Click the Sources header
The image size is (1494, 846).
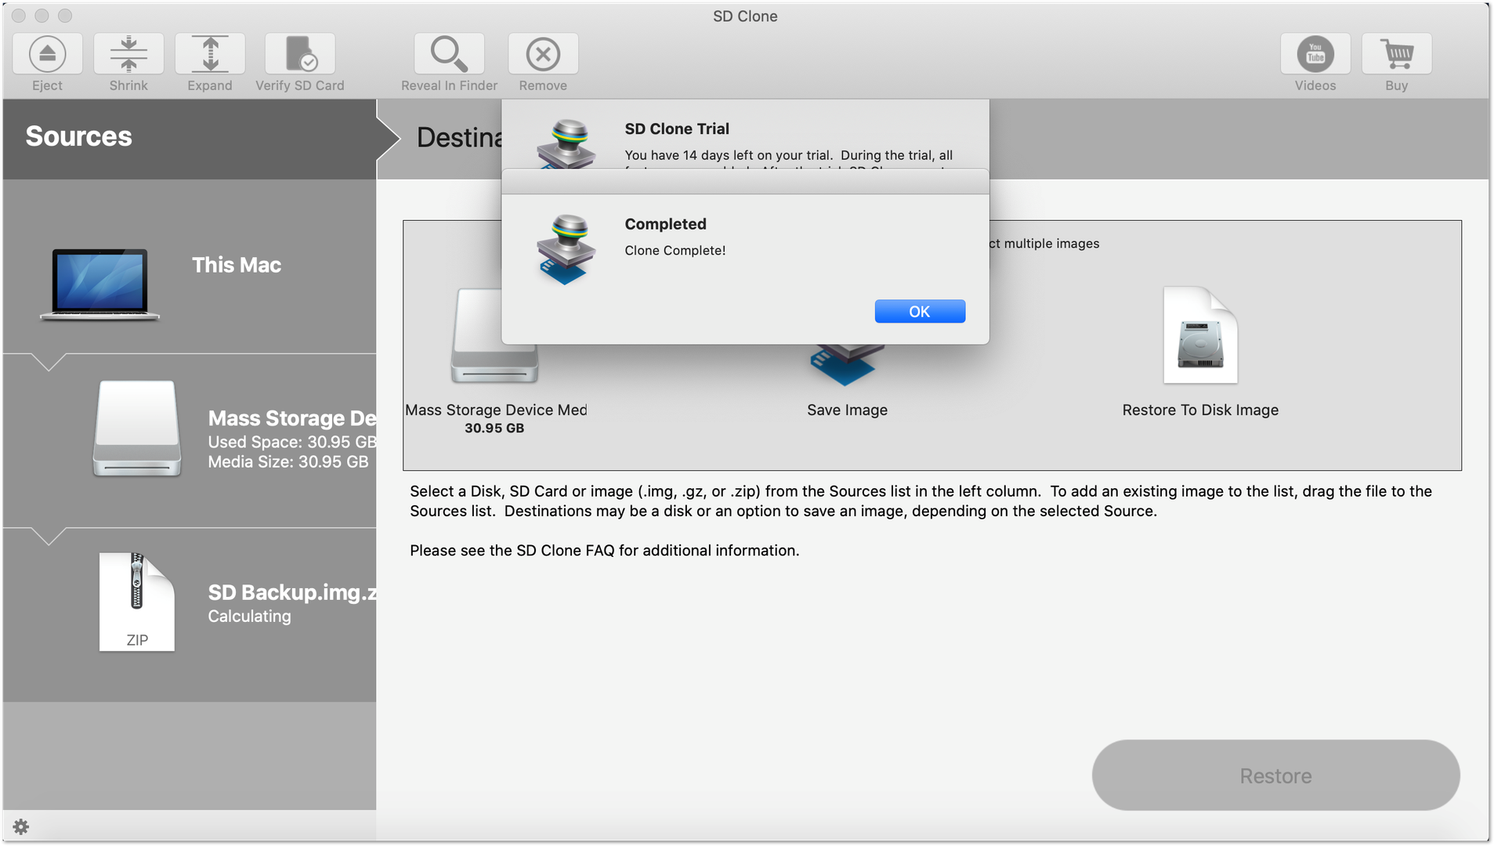pyautogui.click(x=79, y=136)
